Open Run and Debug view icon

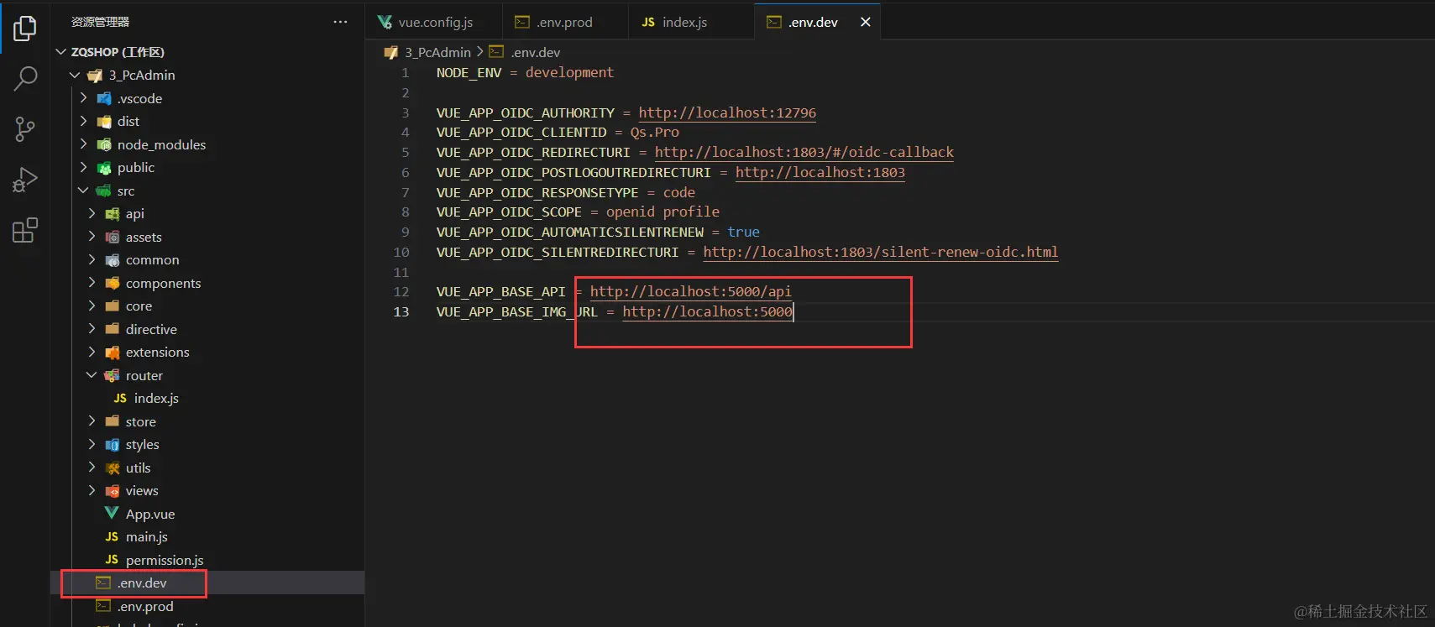pos(25,180)
